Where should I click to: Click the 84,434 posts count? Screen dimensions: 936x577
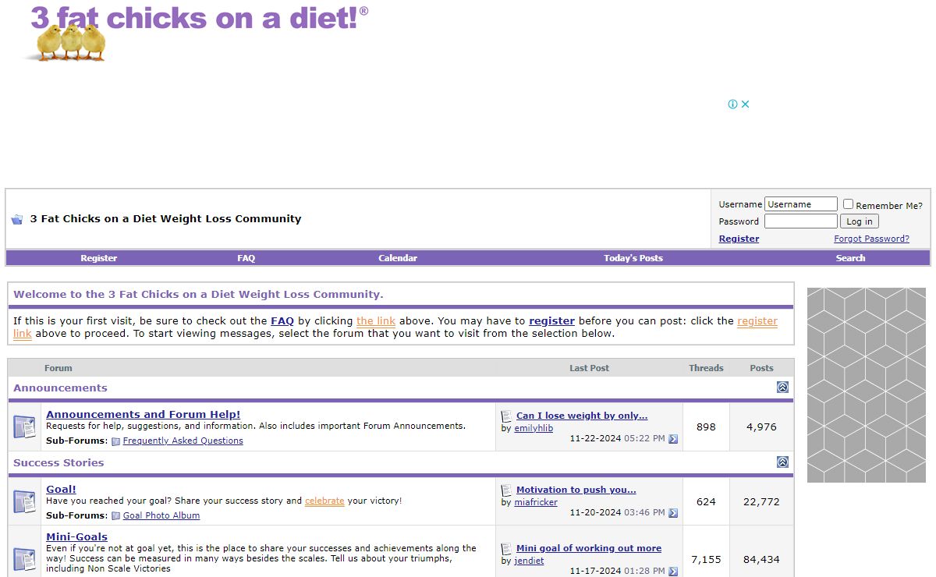761,560
